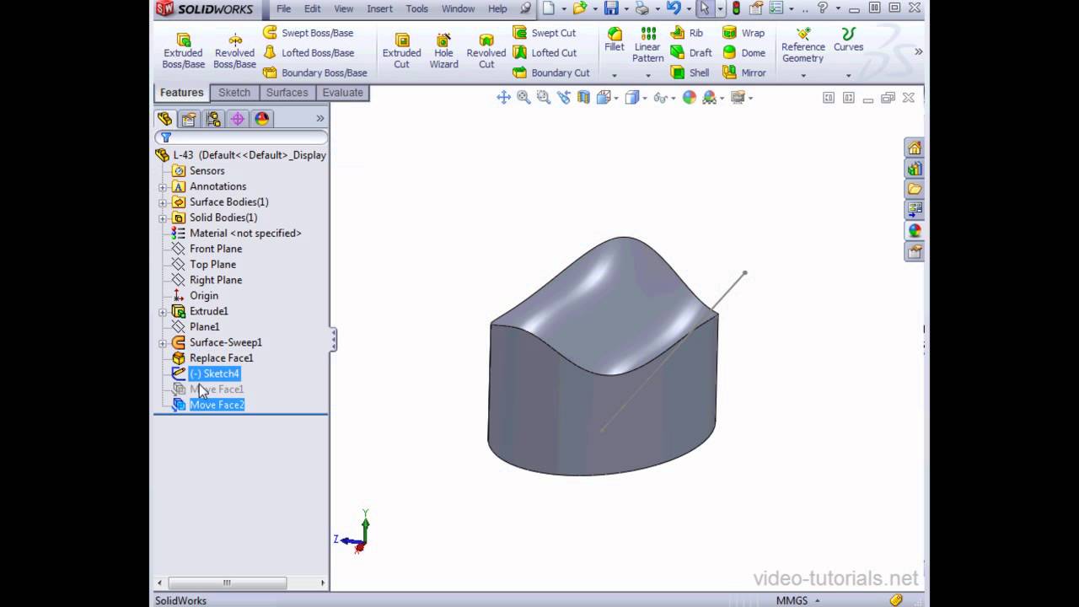Screen dimensions: 1079x607
Task: Open FeatureManager design tree tab
Action: point(164,119)
